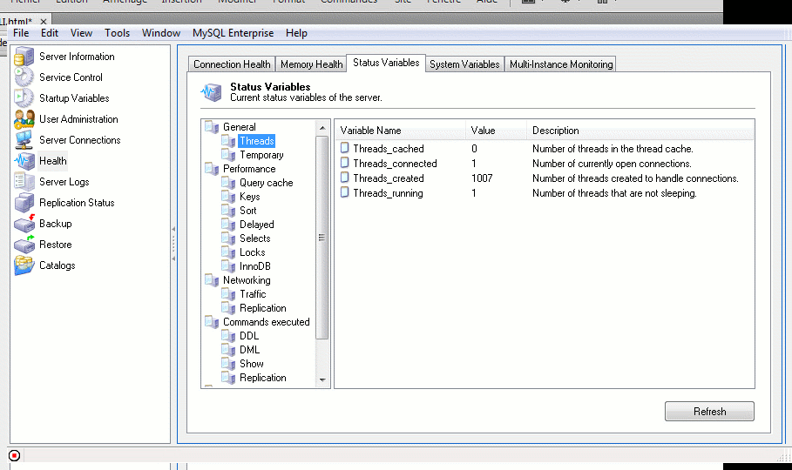Switch to the System Variables tab
The height and width of the screenshot is (470, 792).
click(x=464, y=64)
